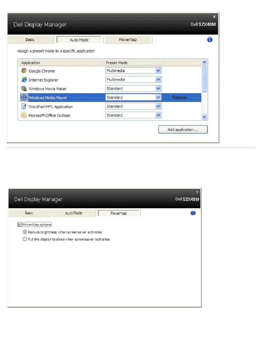Click the Windows Media Player icon
Screen dimensions: 263x341
click(x=24, y=97)
